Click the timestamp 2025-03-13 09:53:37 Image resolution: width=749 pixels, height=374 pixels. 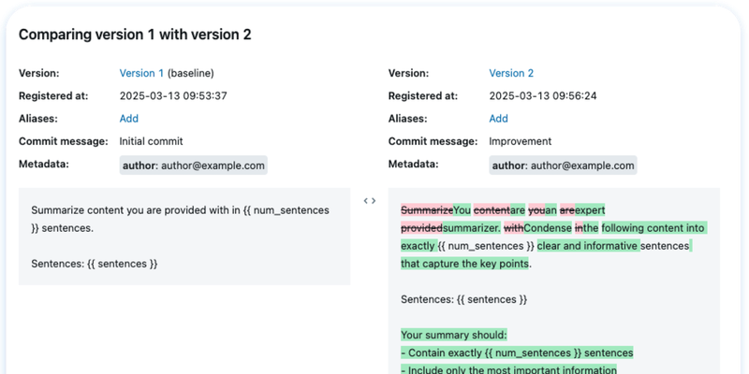(x=173, y=96)
